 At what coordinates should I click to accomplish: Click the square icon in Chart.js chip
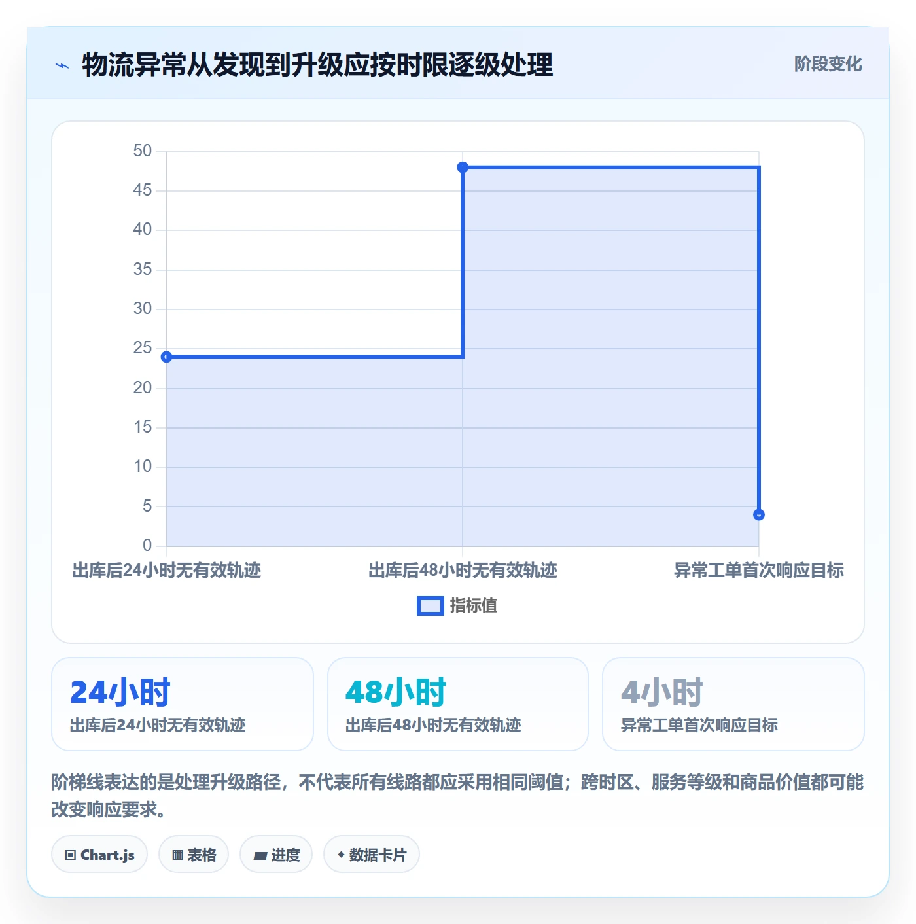tap(71, 855)
